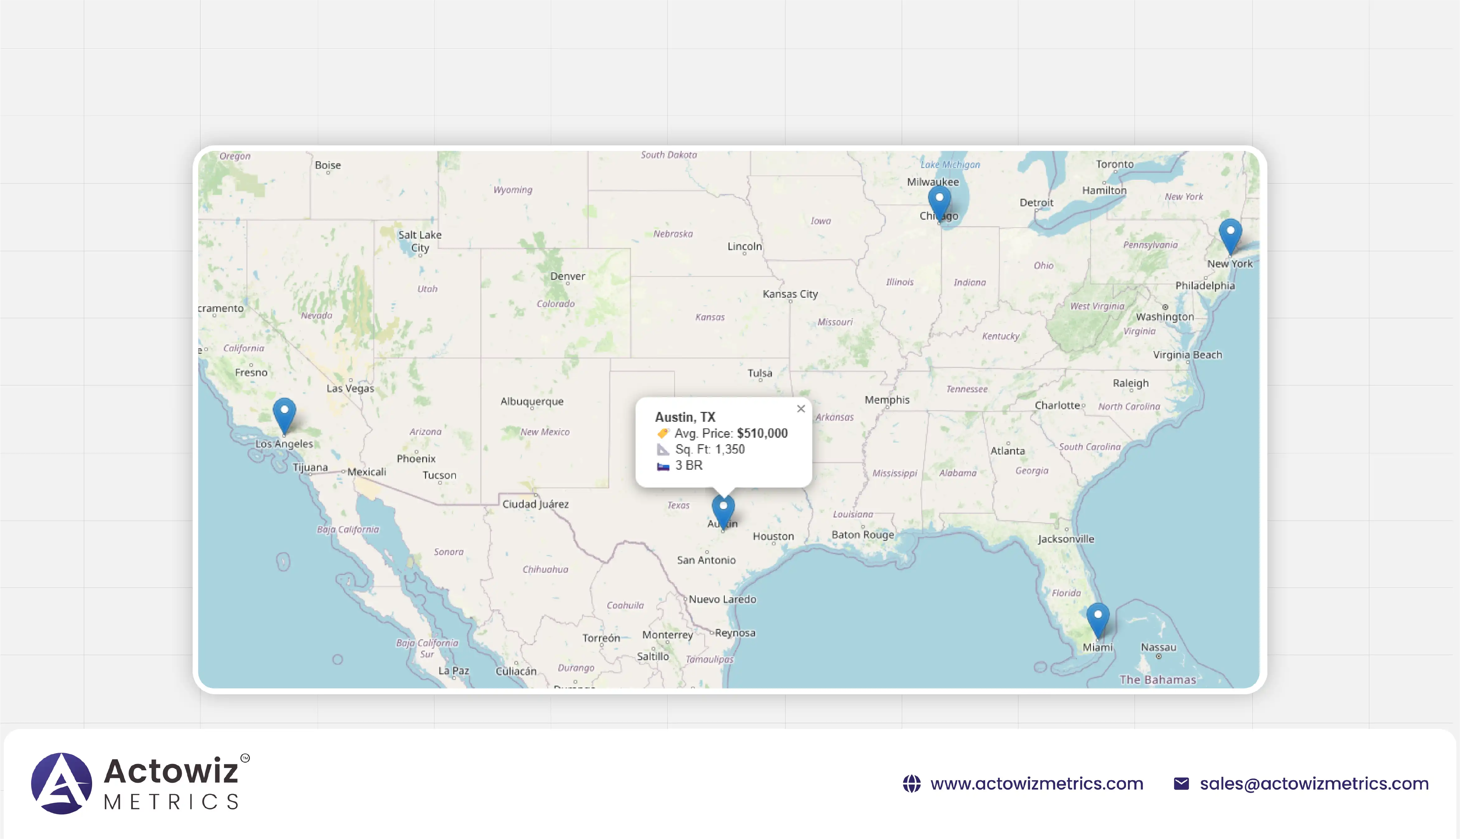Click the Austin, TX popup title

685,417
